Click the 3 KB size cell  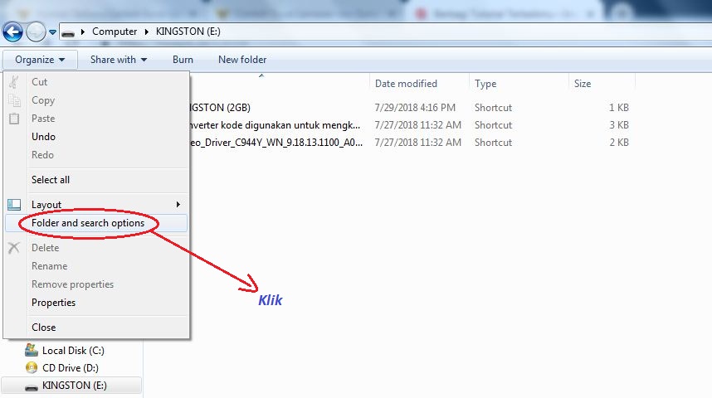pos(619,125)
